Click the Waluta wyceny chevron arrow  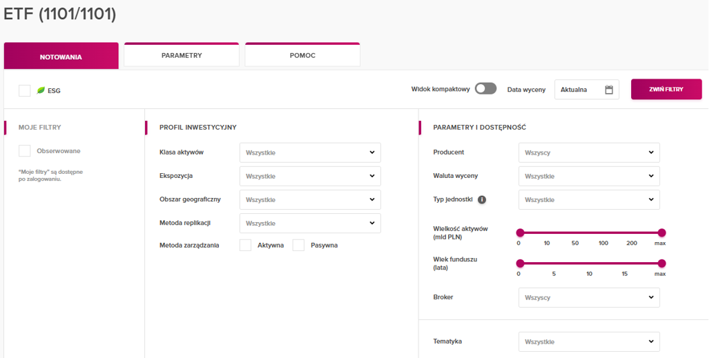click(x=651, y=176)
